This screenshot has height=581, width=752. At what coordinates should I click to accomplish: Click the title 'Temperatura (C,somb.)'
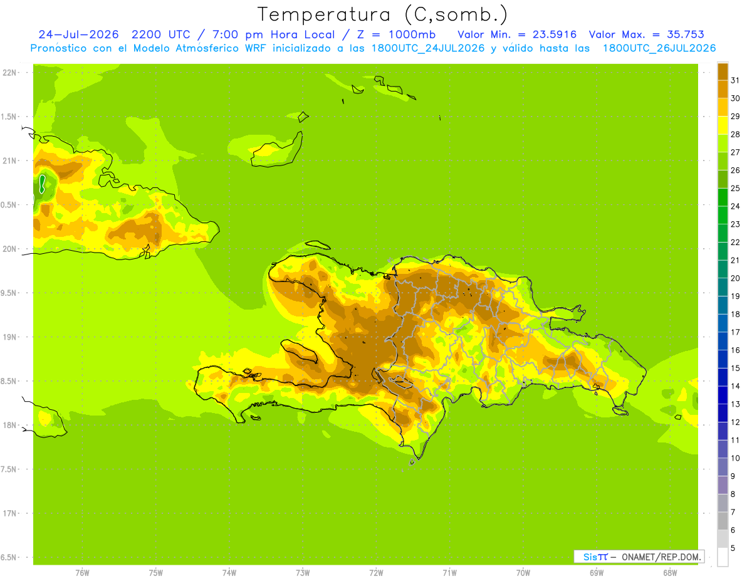pyautogui.click(x=382, y=14)
